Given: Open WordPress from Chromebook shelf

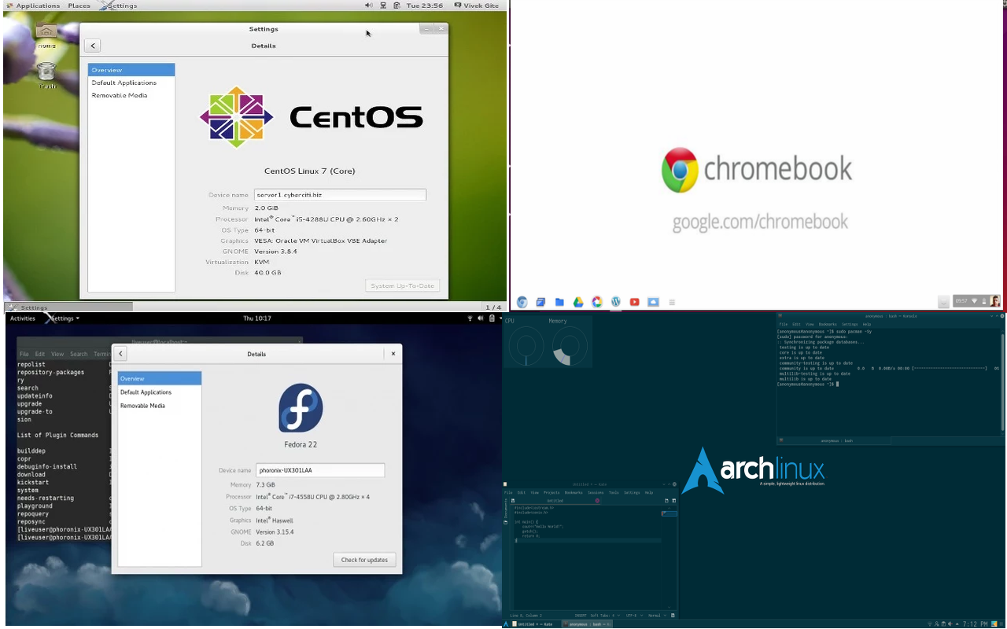Looking at the screenshot, I should (616, 302).
